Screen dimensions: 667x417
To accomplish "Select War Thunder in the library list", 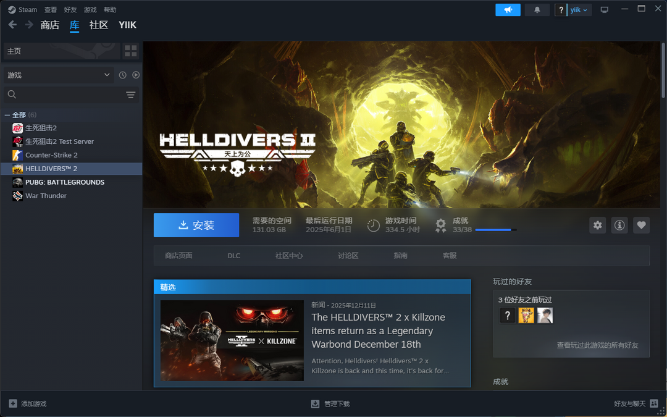I will coord(46,196).
